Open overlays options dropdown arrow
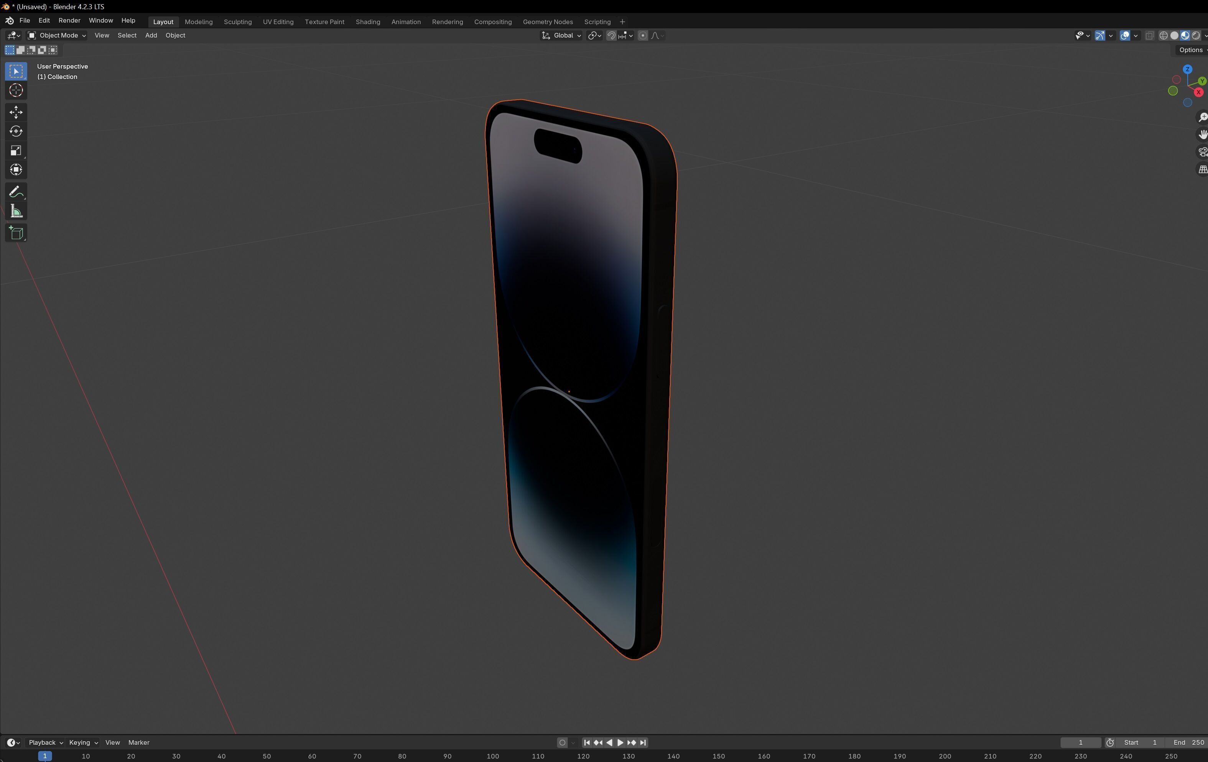Screen dimensions: 1208x762 pos(1136,36)
